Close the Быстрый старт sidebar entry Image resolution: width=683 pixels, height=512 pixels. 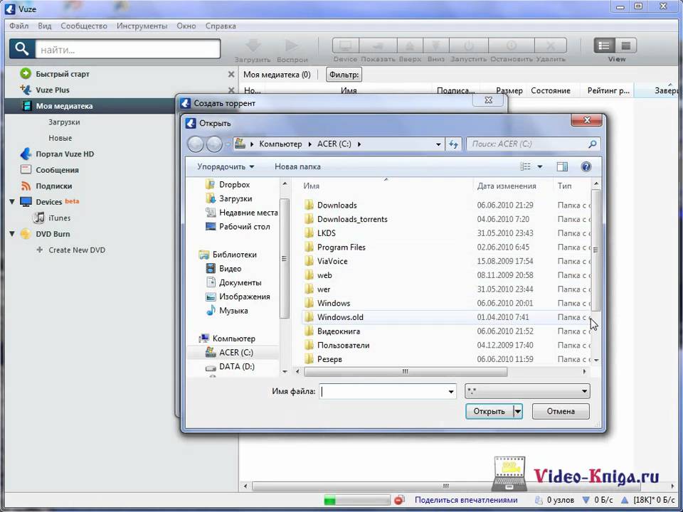click(231, 75)
